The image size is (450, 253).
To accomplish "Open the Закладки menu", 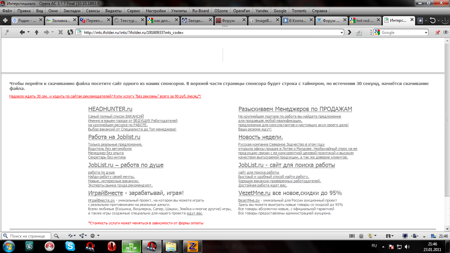I will (x=72, y=11).
